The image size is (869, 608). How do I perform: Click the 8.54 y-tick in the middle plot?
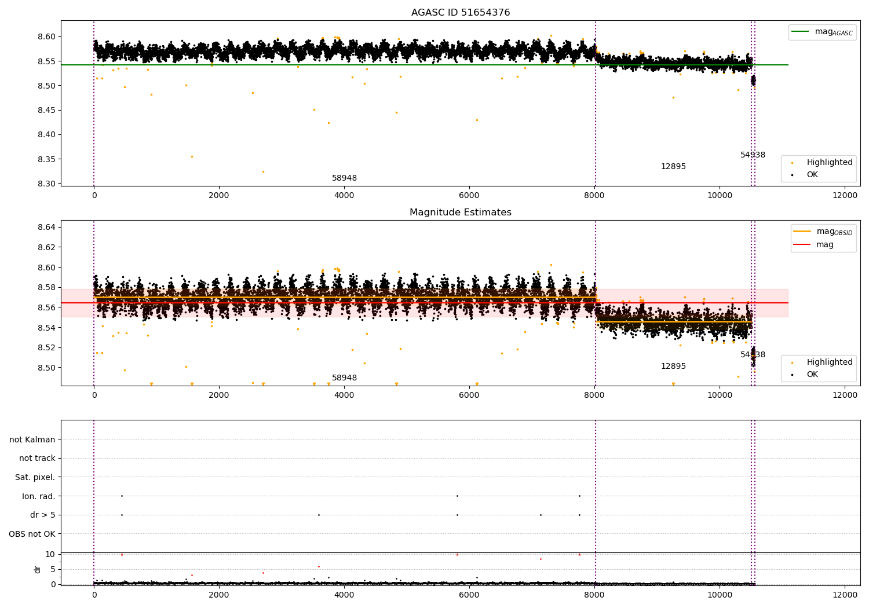[46, 328]
